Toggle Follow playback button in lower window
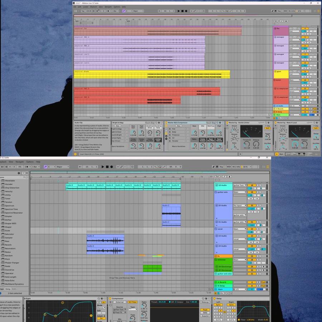Image resolution: width=322 pixels, height=322 pixels. click(80, 167)
